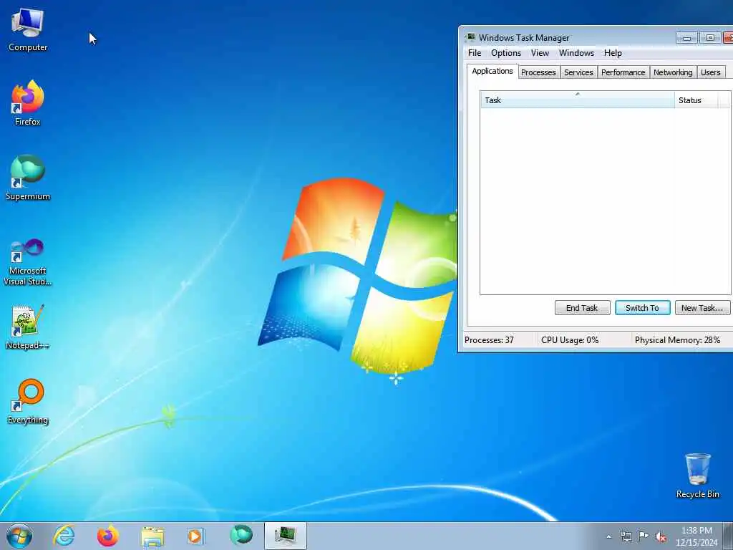This screenshot has height=550, width=733.
Task: Open the Windows Start orb
Action: pos(19,536)
